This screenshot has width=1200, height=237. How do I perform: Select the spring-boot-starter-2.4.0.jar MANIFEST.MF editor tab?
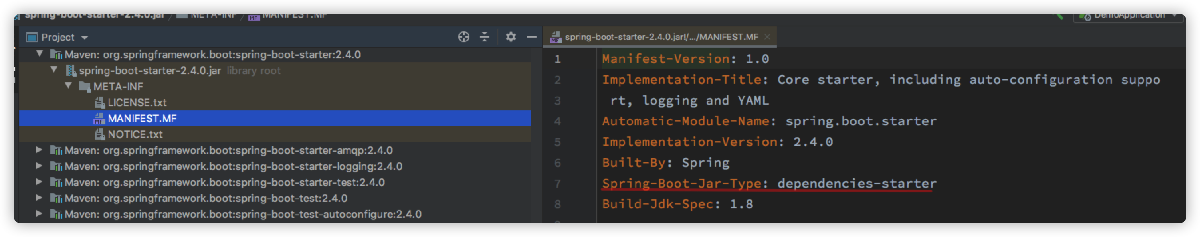coord(661,37)
